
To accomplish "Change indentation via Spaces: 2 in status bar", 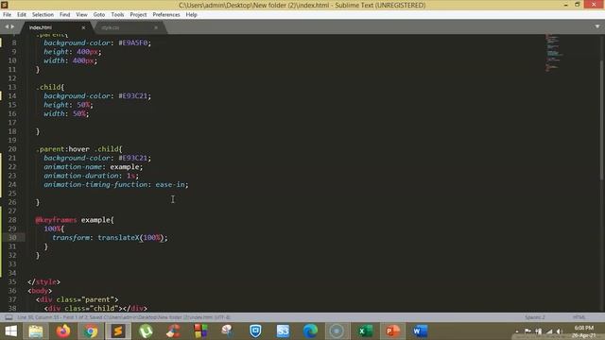I will pos(535,317).
